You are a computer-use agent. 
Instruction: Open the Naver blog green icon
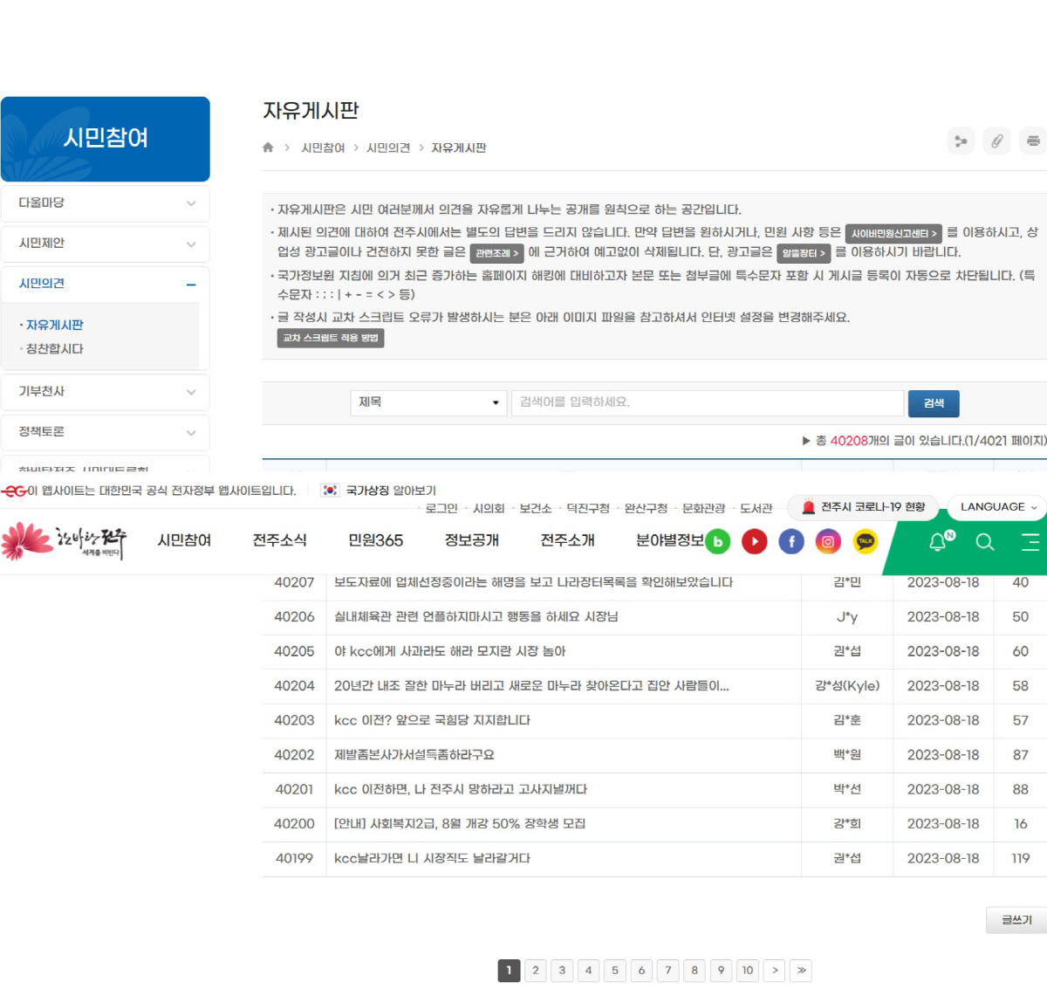[x=718, y=542]
